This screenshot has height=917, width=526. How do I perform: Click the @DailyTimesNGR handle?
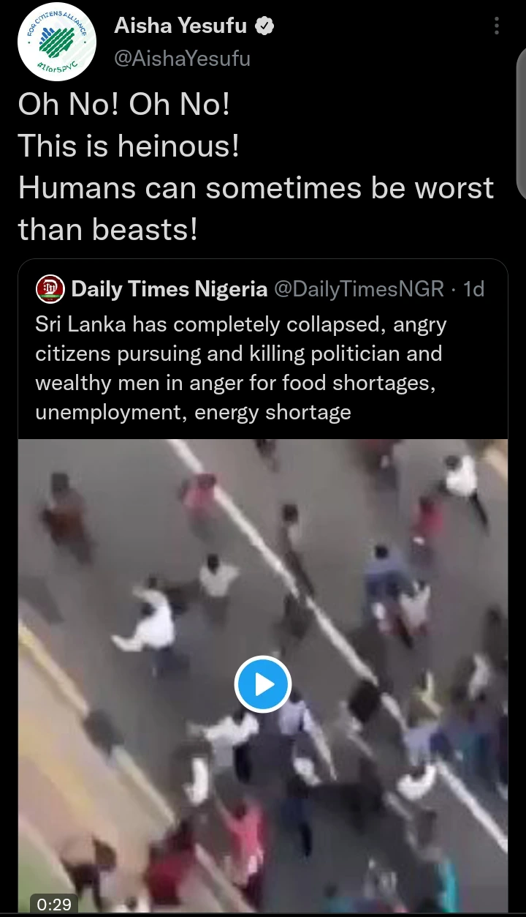tap(358, 290)
